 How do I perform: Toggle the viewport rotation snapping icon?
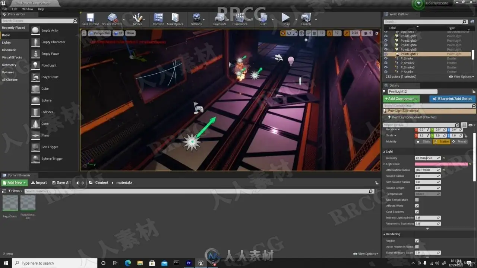(329, 33)
